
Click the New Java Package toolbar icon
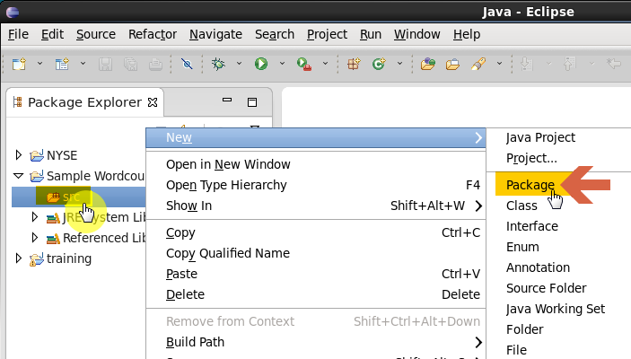click(354, 64)
